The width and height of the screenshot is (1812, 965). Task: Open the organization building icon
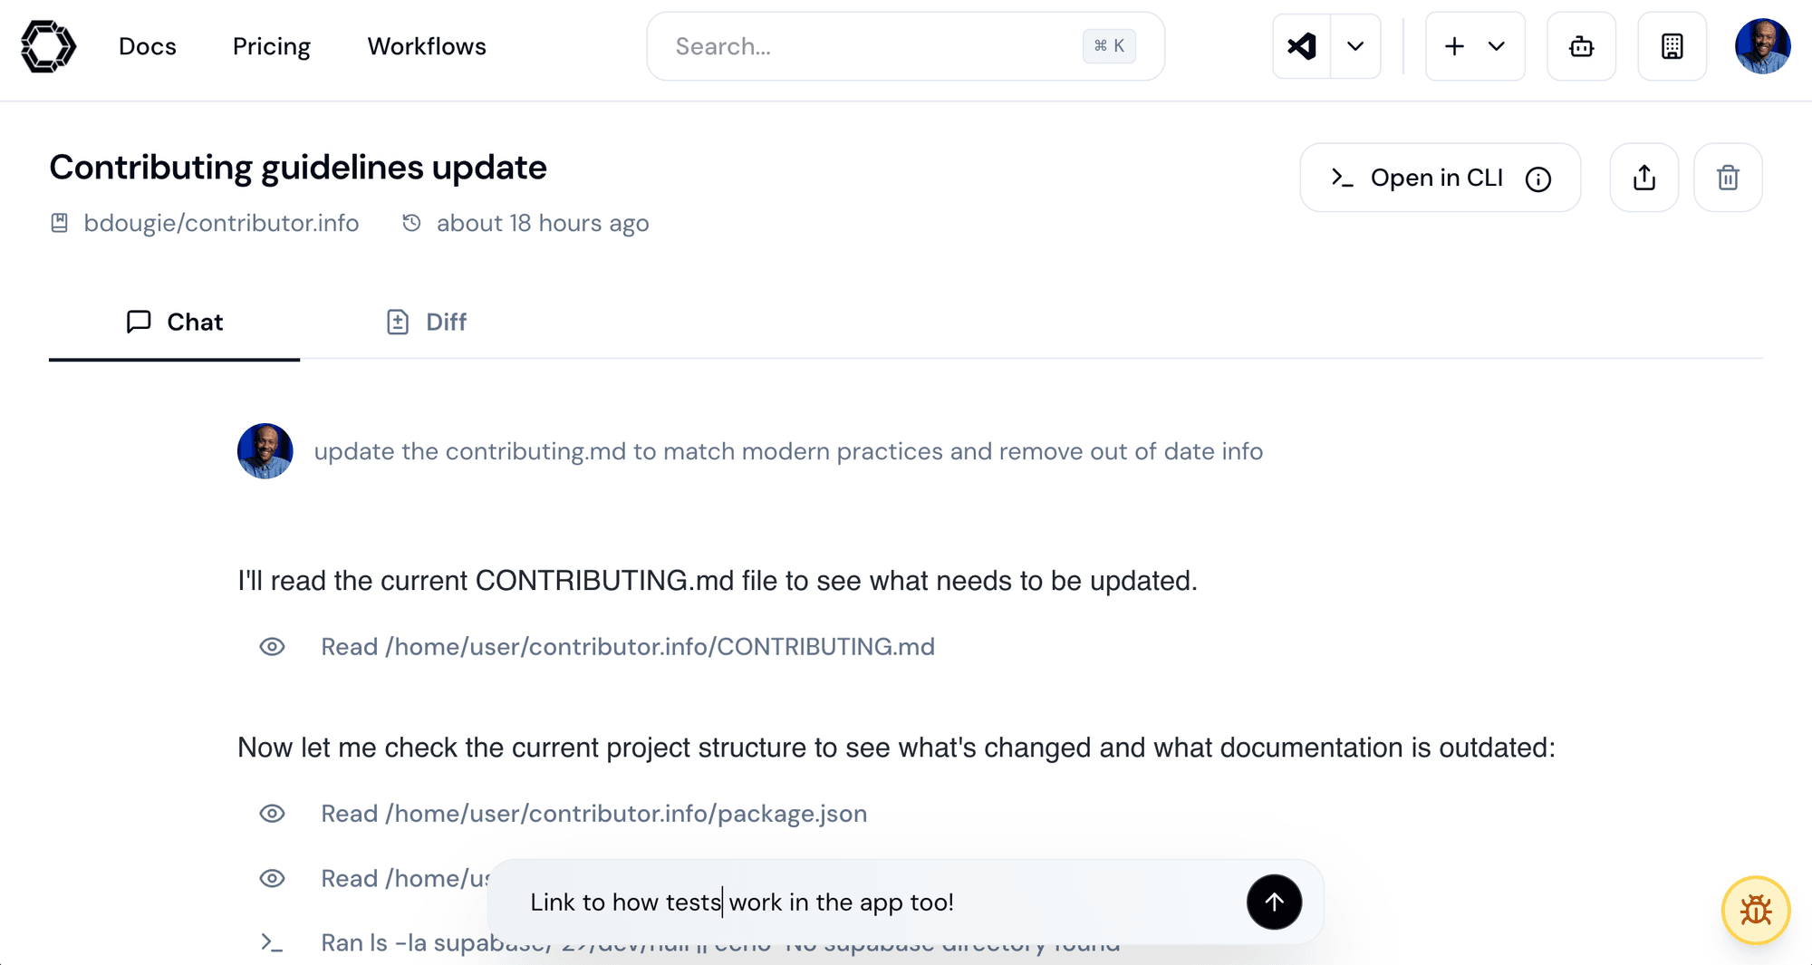coord(1672,46)
